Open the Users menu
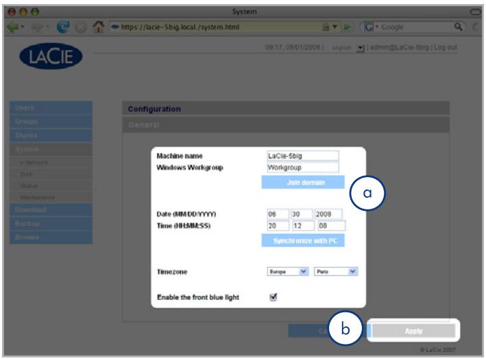 click(x=51, y=108)
